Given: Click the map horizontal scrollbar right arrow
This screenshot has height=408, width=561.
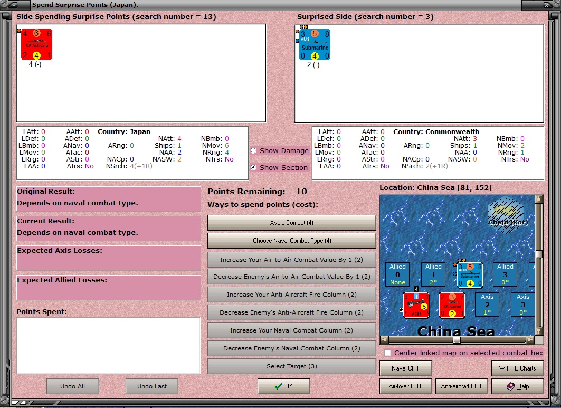Looking at the screenshot, I should point(530,339).
